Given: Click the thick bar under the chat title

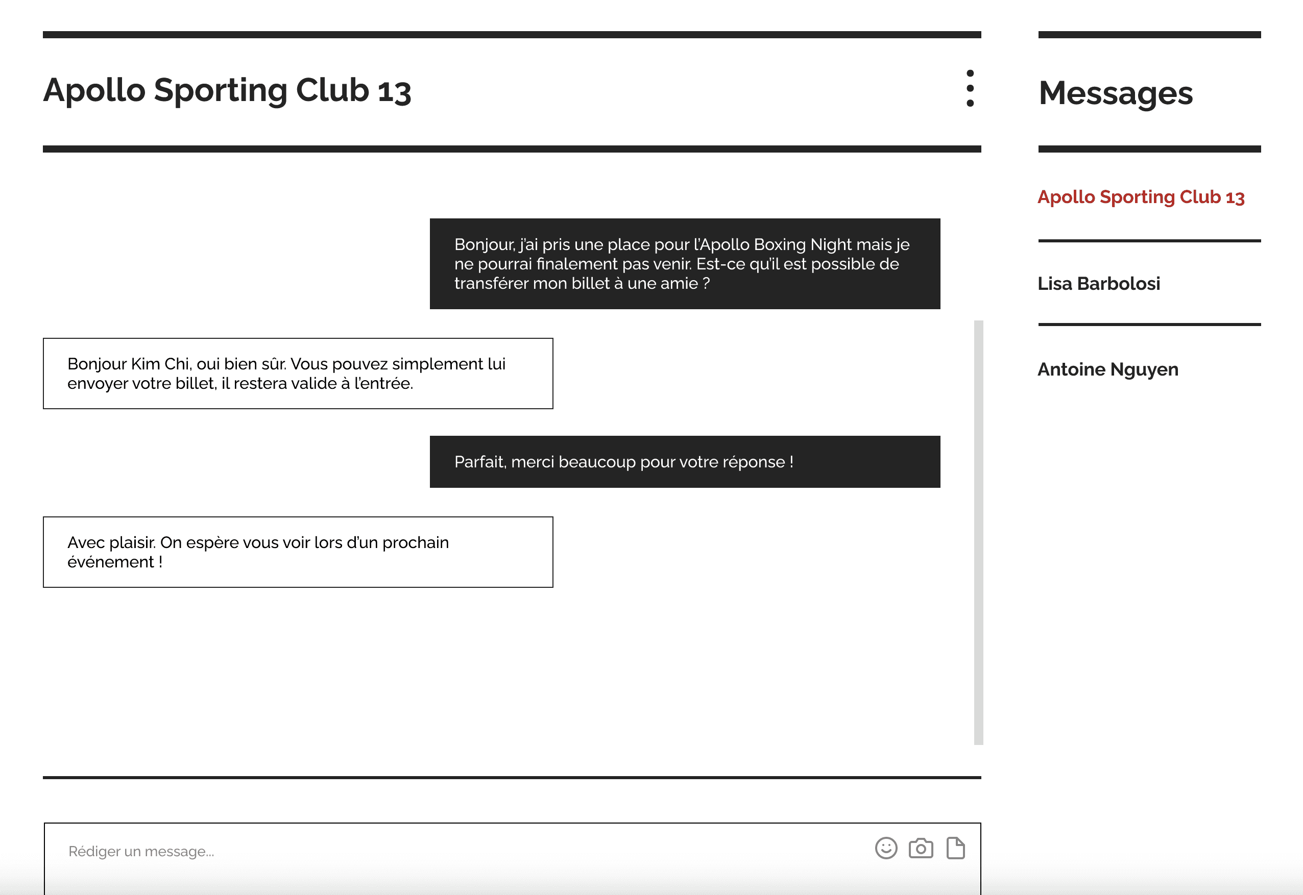Looking at the screenshot, I should [511, 148].
